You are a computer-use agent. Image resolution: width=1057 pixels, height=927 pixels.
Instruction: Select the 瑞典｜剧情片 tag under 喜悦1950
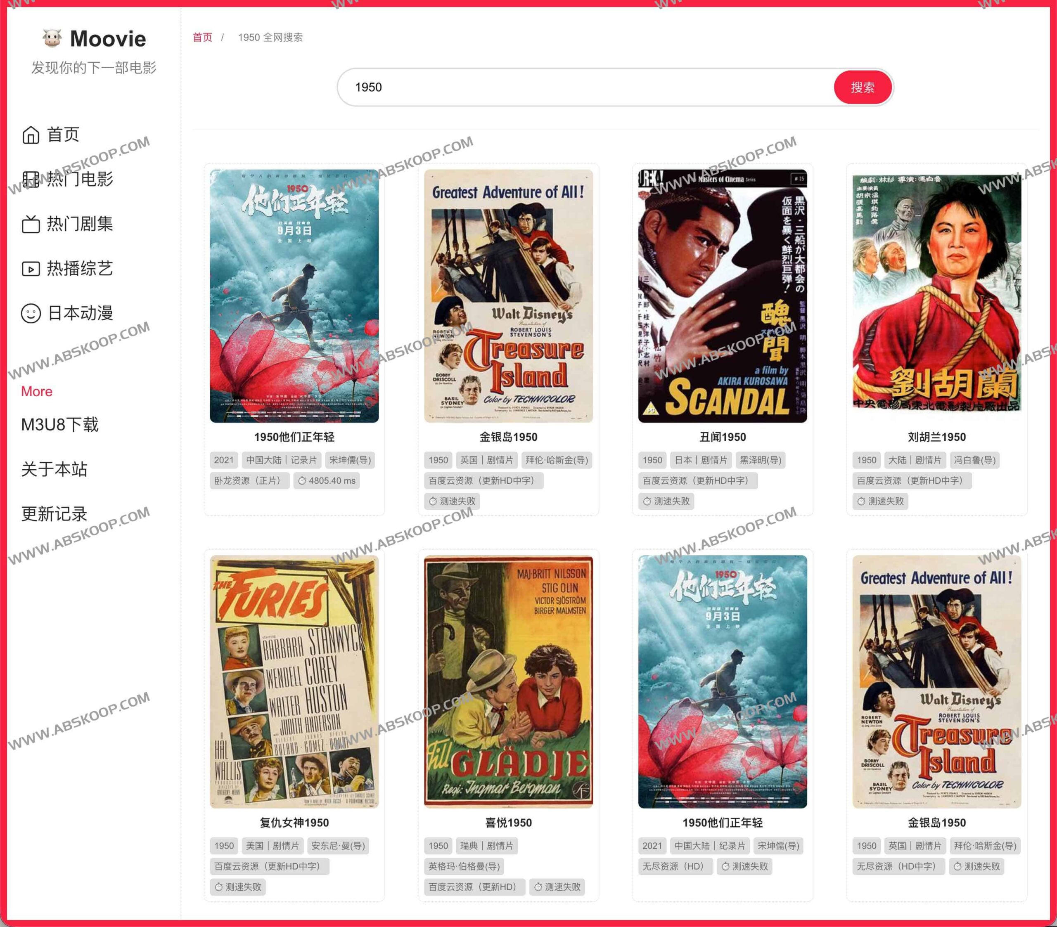coord(487,846)
